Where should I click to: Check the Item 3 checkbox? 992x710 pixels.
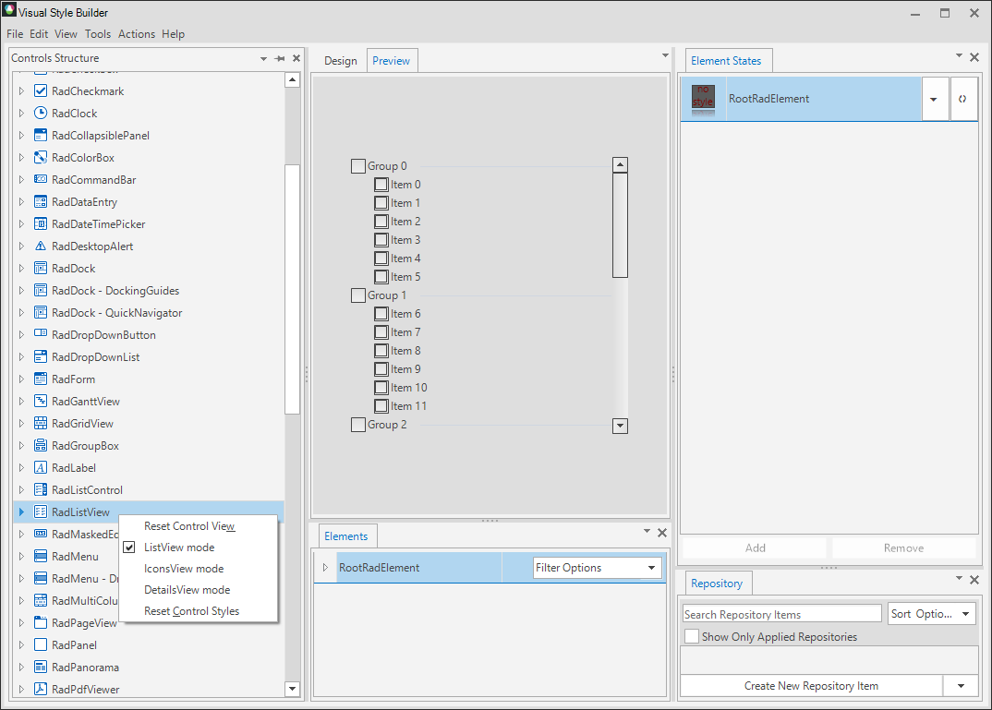click(x=381, y=240)
